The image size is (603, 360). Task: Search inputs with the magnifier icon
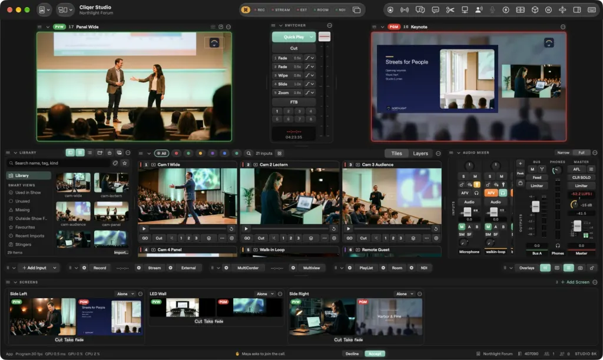(249, 154)
